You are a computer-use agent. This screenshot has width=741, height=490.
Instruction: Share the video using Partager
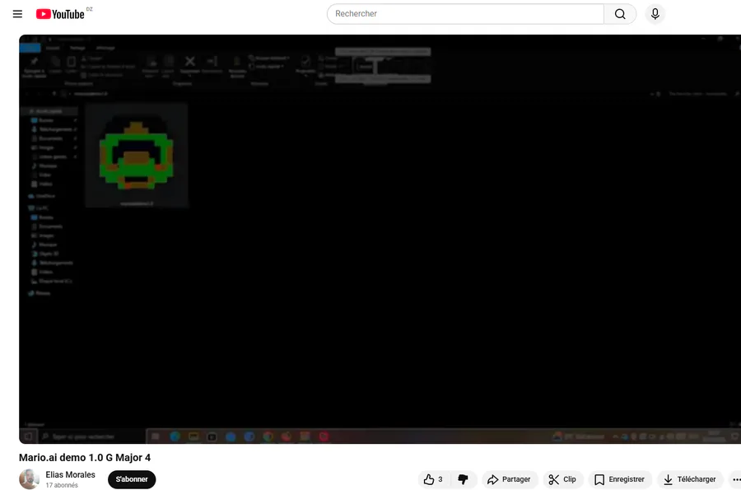510,479
